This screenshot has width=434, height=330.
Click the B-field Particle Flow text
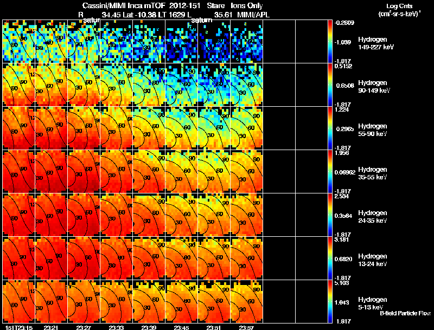pyautogui.click(x=405, y=313)
